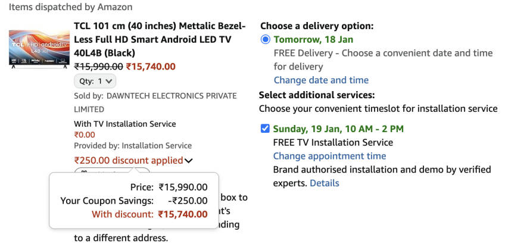Click the popup Price ₹15,990.00 row
The width and height of the screenshot is (508, 250).
coord(169,187)
